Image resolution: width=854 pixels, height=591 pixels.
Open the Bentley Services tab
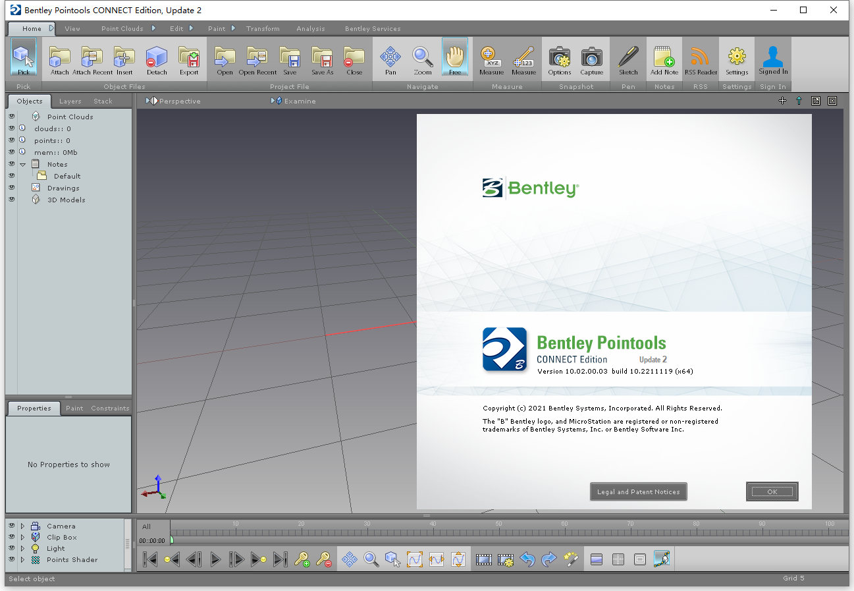coord(373,28)
